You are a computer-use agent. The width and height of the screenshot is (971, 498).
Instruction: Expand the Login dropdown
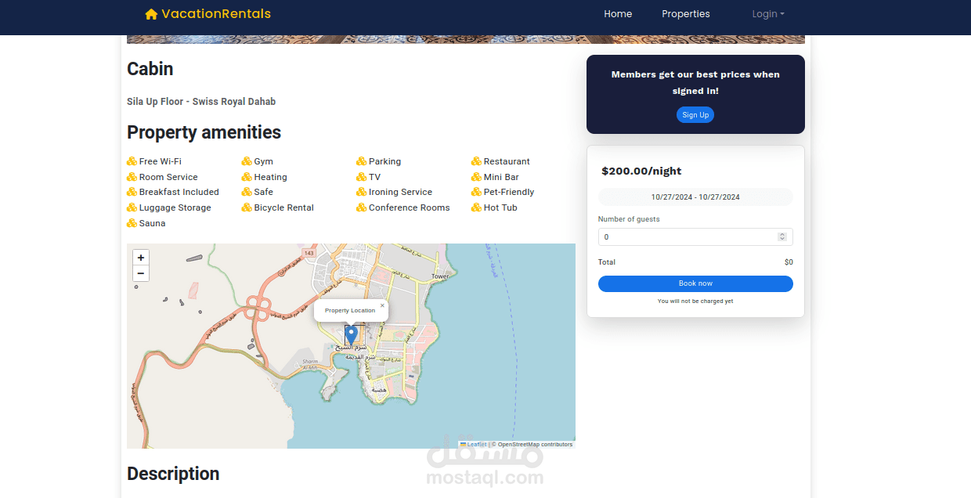[768, 14]
